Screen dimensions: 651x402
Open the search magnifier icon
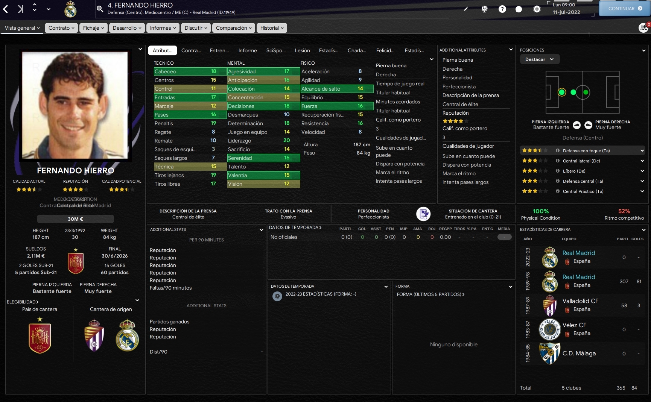point(100,9)
